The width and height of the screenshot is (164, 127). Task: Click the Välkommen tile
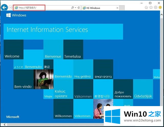pyautogui.click(x=83, y=89)
